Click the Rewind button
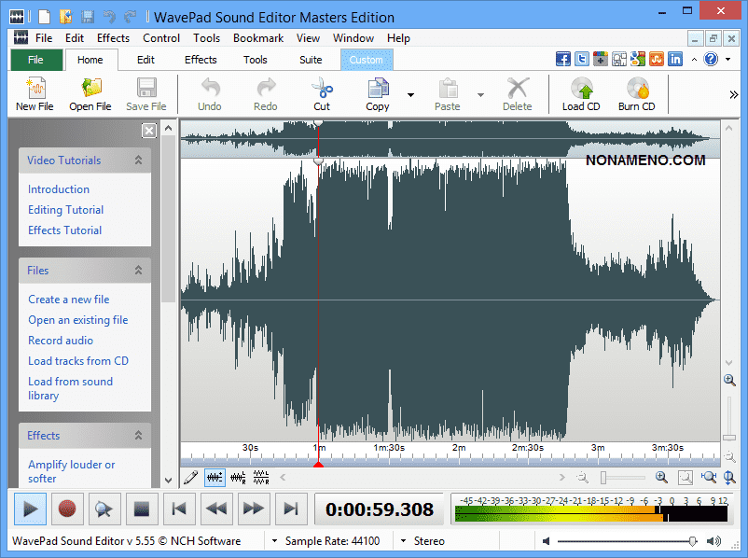The height and width of the screenshot is (558, 748). pos(216,509)
